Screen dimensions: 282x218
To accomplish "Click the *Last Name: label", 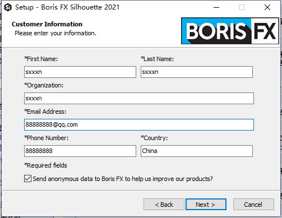I will pos(158,59).
